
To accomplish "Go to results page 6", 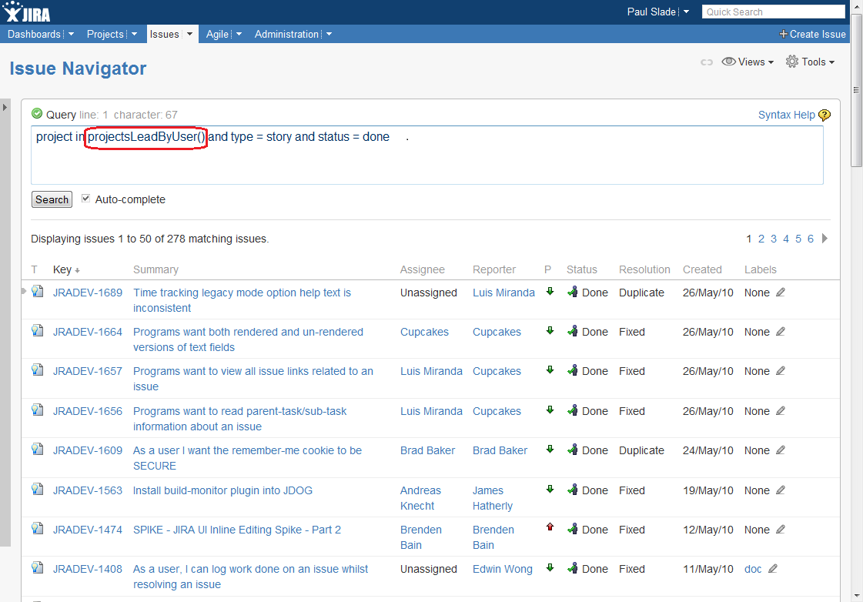I will click(810, 239).
